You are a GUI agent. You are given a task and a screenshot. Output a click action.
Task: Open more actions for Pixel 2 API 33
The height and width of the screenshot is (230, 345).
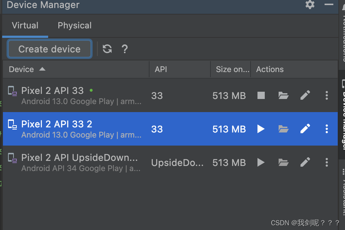327,95
